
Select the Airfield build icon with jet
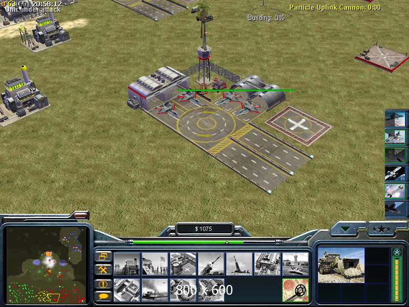coord(296,264)
